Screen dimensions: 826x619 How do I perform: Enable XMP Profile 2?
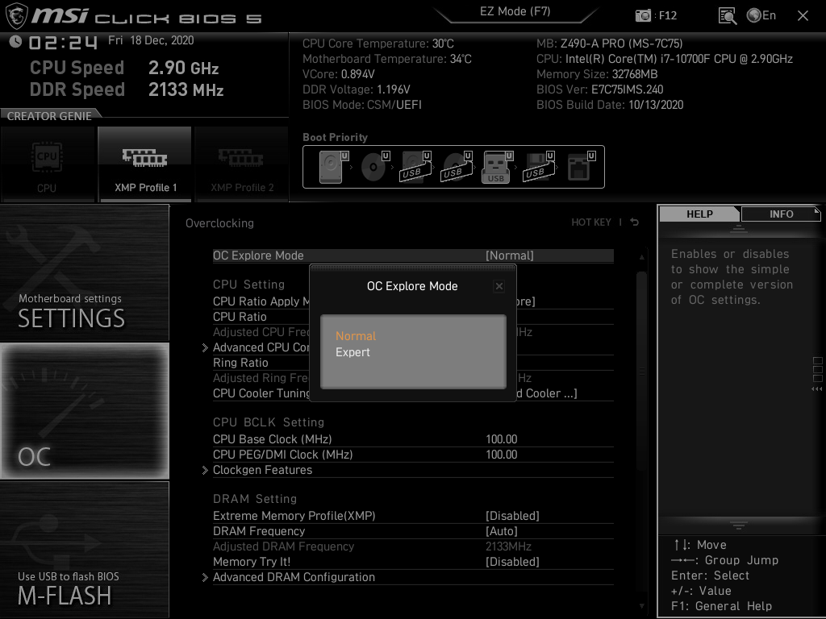click(x=242, y=164)
